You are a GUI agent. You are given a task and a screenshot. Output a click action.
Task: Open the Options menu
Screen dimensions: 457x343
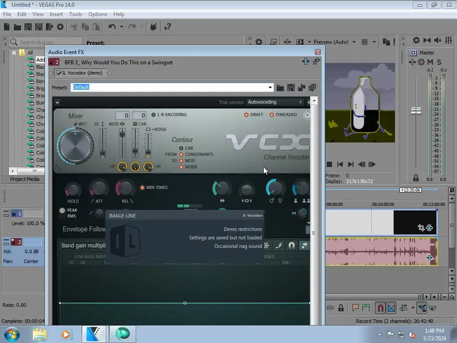click(98, 14)
